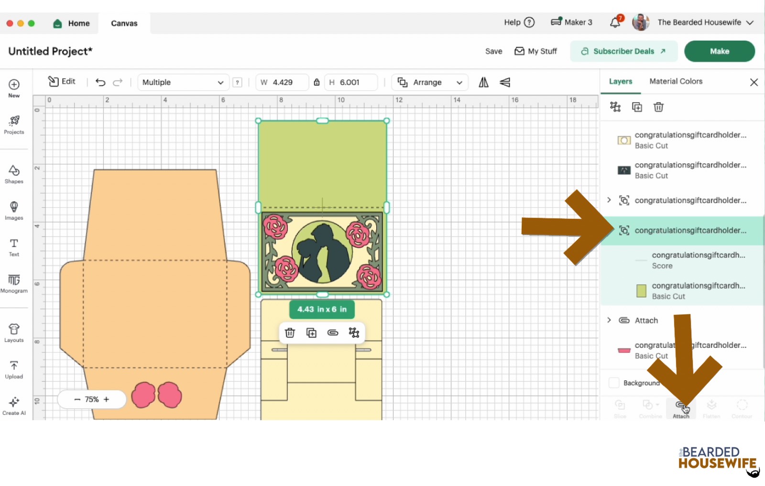Open the Monogram tool
The height and width of the screenshot is (486, 765).
[14, 283]
